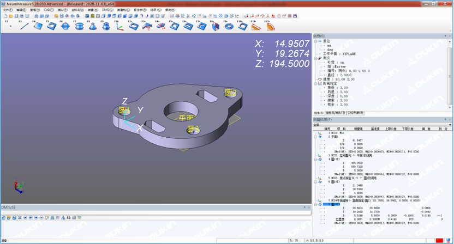Pick the F6 sphere measurement tool
454x244 pixels.
click(x=65, y=26)
